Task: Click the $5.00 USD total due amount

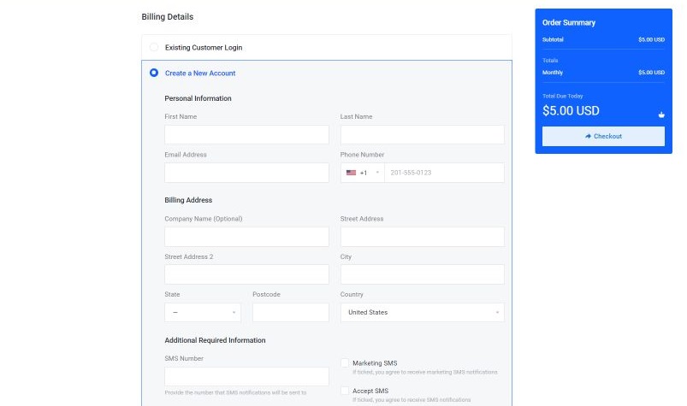Action: [571, 110]
